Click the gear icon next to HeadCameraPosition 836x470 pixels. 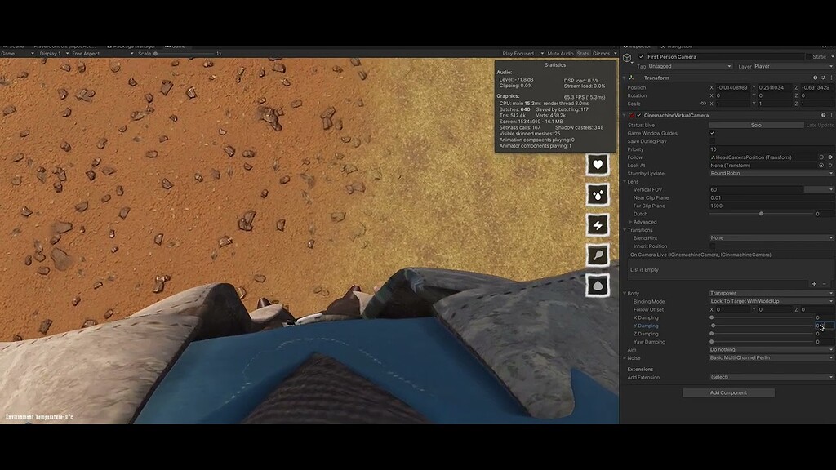tap(829, 157)
